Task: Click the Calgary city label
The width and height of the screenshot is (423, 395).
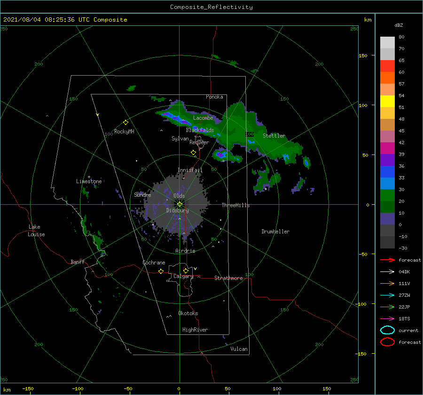Action: coord(183,276)
